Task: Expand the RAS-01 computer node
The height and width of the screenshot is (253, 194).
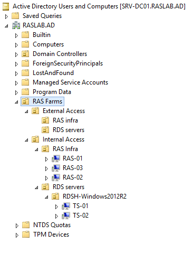Action: tap(46, 159)
